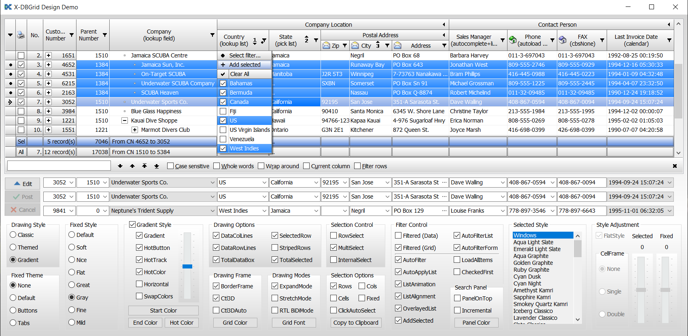Choose 'Add selected' in filter list

click(x=244, y=65)
